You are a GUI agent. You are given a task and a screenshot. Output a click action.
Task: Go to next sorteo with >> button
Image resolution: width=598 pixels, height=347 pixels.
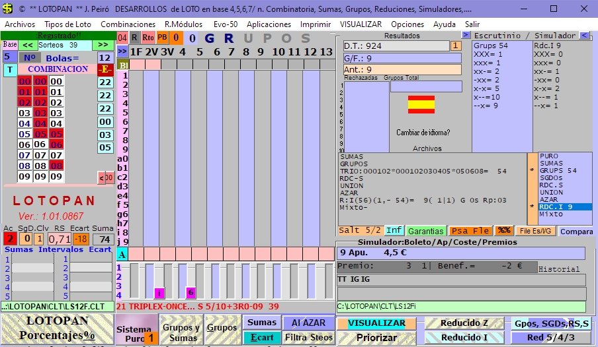tap(103, 45)
